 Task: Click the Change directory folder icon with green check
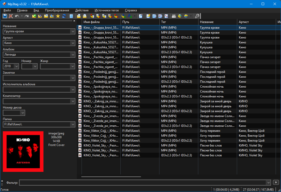pyautogui.click(x=34, y=16)
